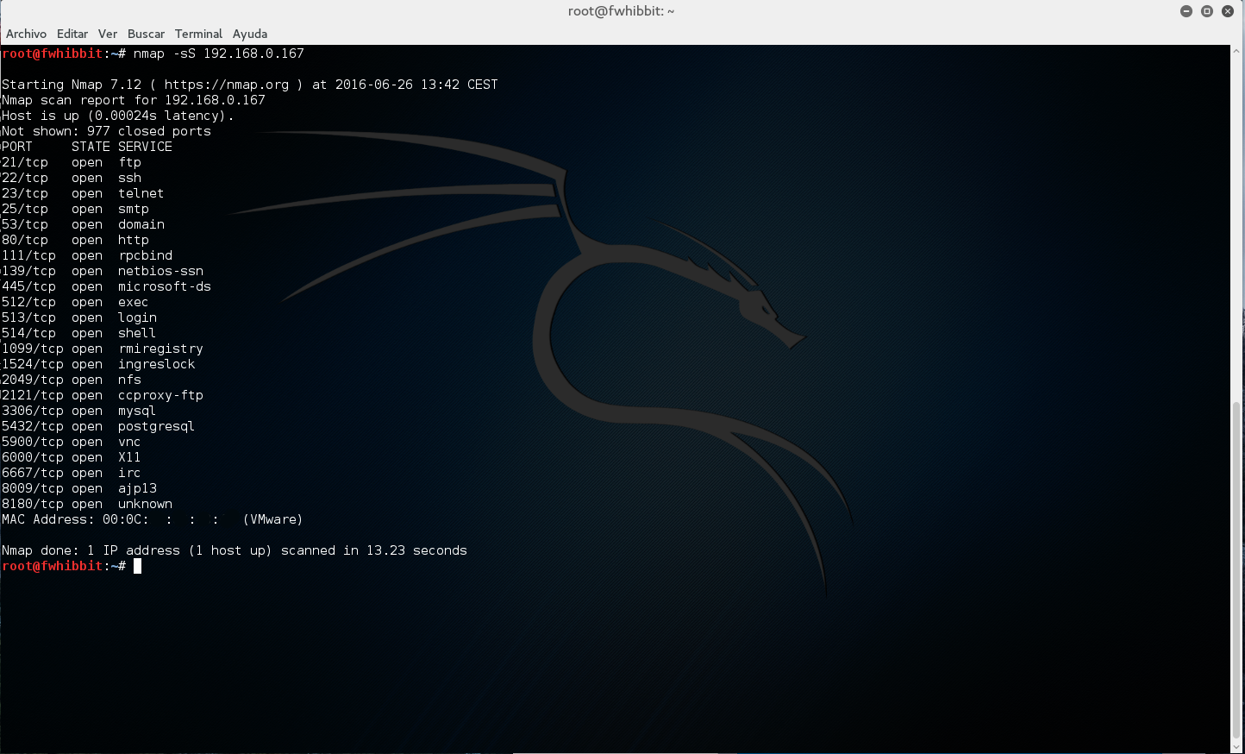This screenshot has width=1245, height=754.
Task: Click the https://nmap.org URL in output
Action: [227, 85]
